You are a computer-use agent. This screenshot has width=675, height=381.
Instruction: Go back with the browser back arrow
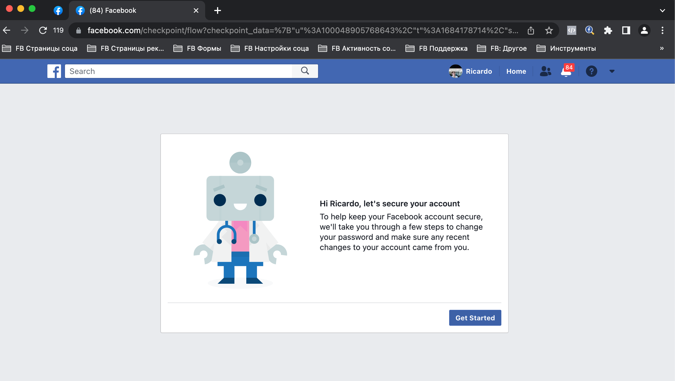point(7,30)
